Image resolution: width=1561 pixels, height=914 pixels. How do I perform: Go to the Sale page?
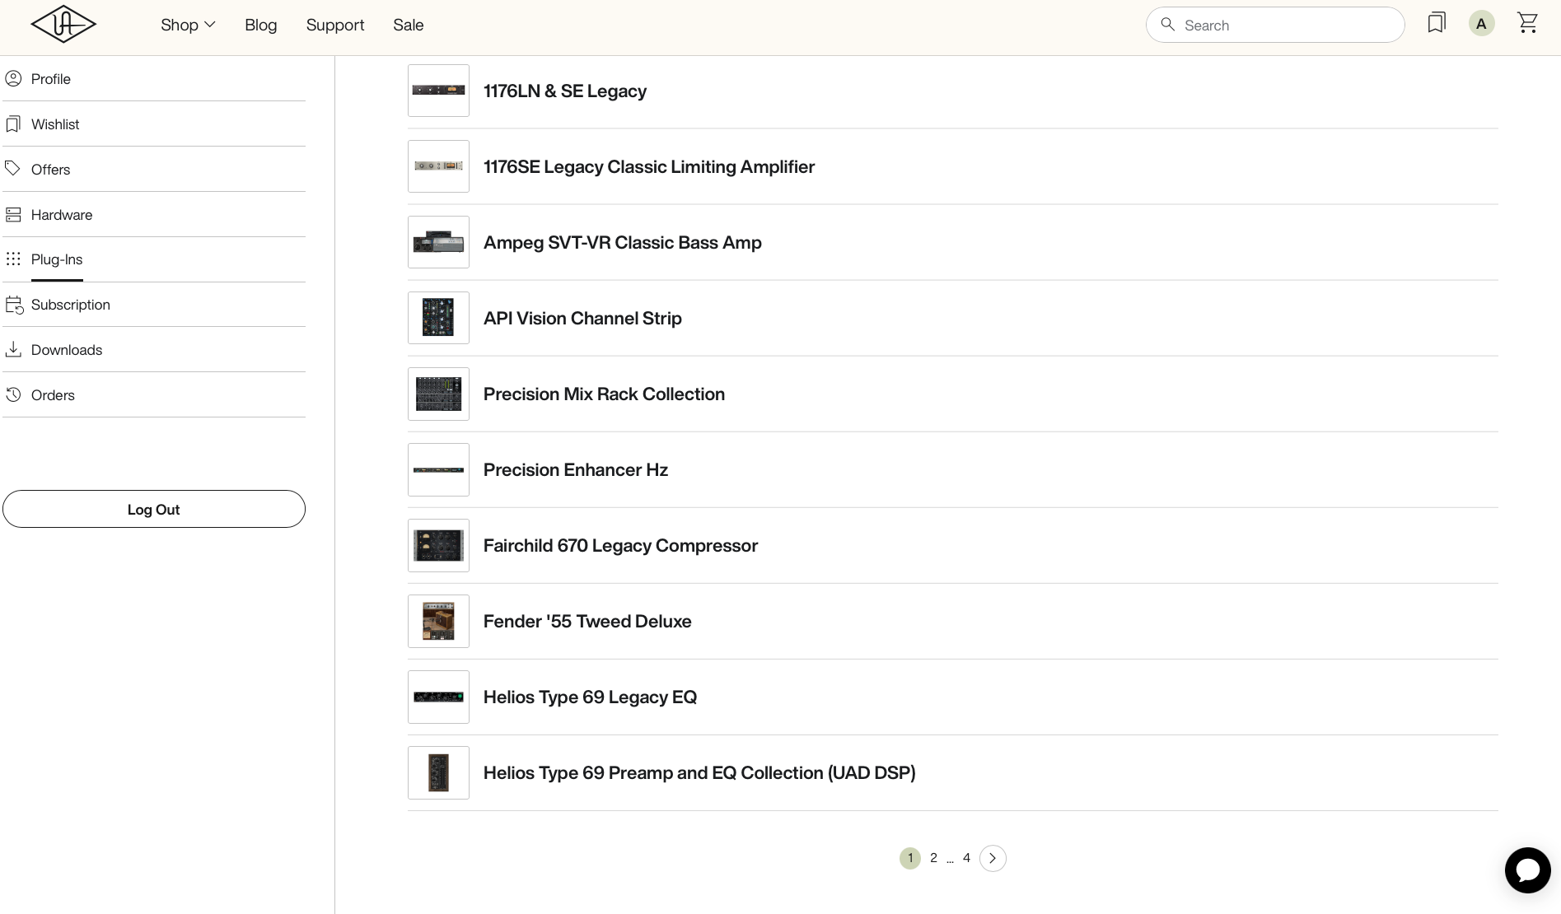pyautogui.click(x=409, y=25)
